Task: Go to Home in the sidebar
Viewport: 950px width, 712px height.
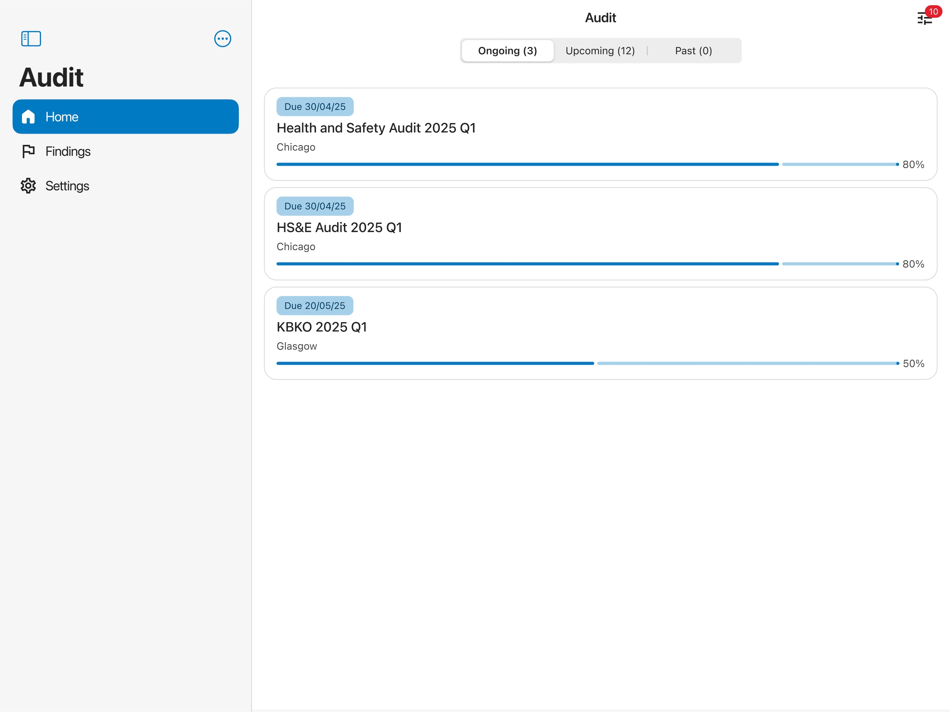Action: click(x=126, y=116)
